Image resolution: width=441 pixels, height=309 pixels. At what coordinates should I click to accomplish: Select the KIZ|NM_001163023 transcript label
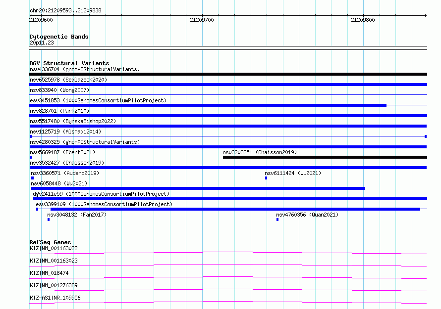[x=54, y=261]
